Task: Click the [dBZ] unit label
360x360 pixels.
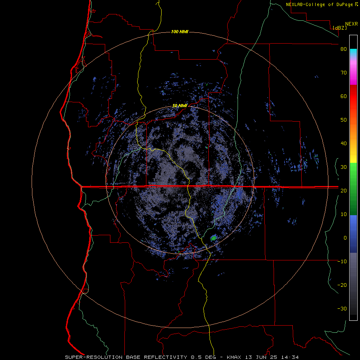Action: click(x=340, y=28)
